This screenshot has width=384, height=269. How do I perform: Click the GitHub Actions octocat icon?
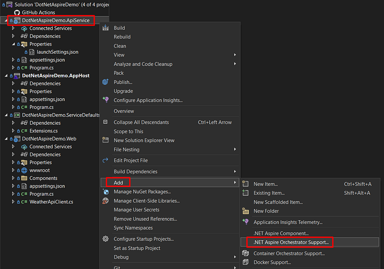[17, 12]
